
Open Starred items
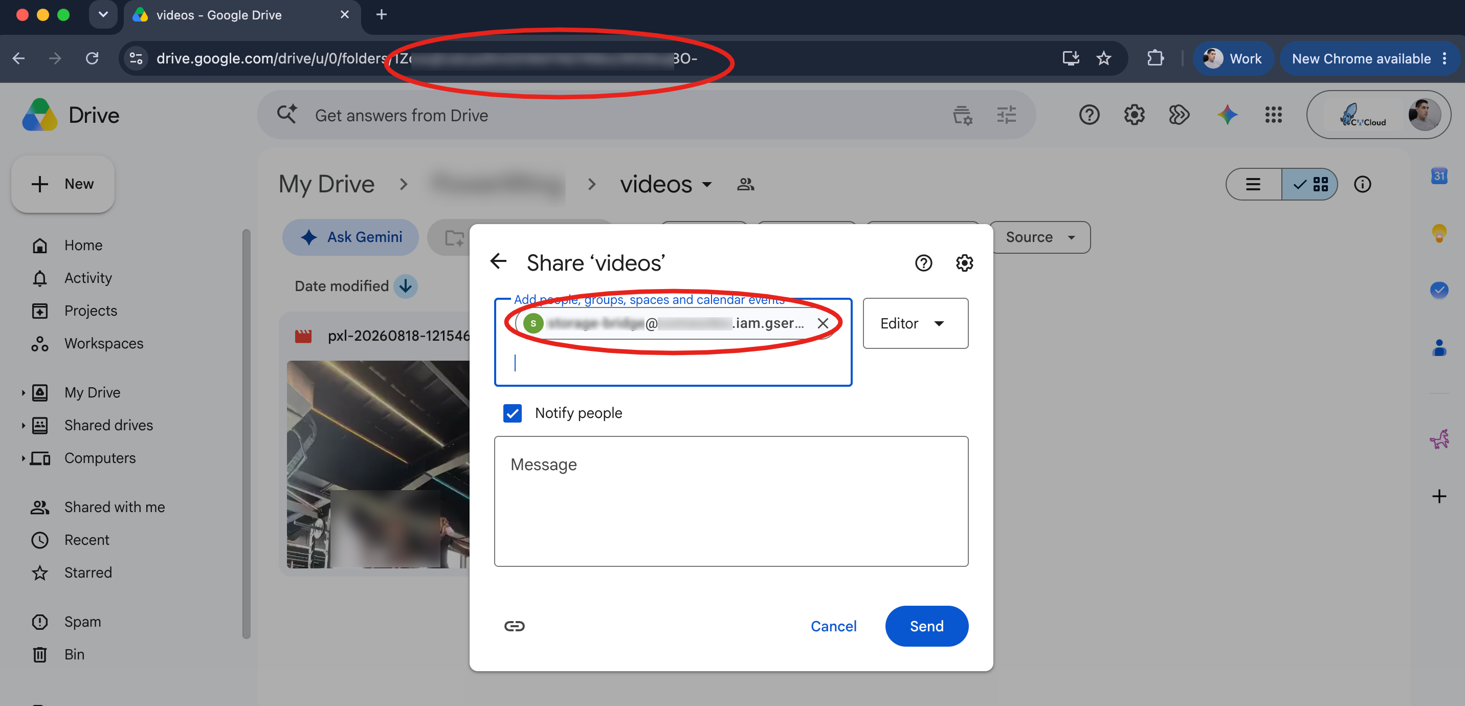[x=87, y=572]
